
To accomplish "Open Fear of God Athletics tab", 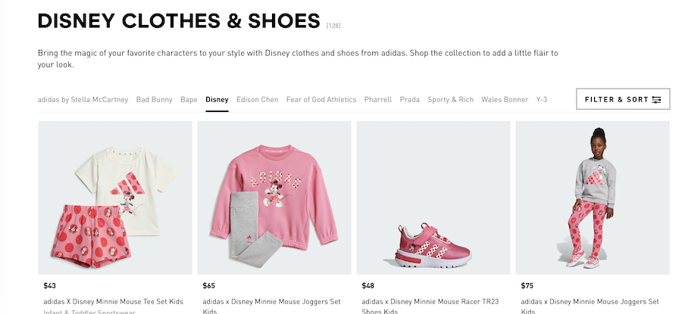I will click(321, 99).
